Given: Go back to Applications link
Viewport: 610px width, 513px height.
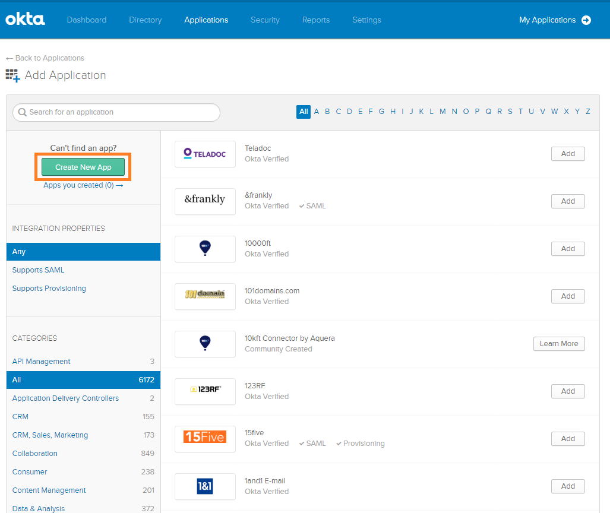Looking at the screenshot, I should click(45, 58).
